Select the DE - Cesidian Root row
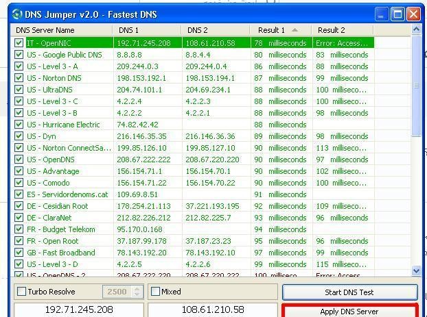 [192, 206]
